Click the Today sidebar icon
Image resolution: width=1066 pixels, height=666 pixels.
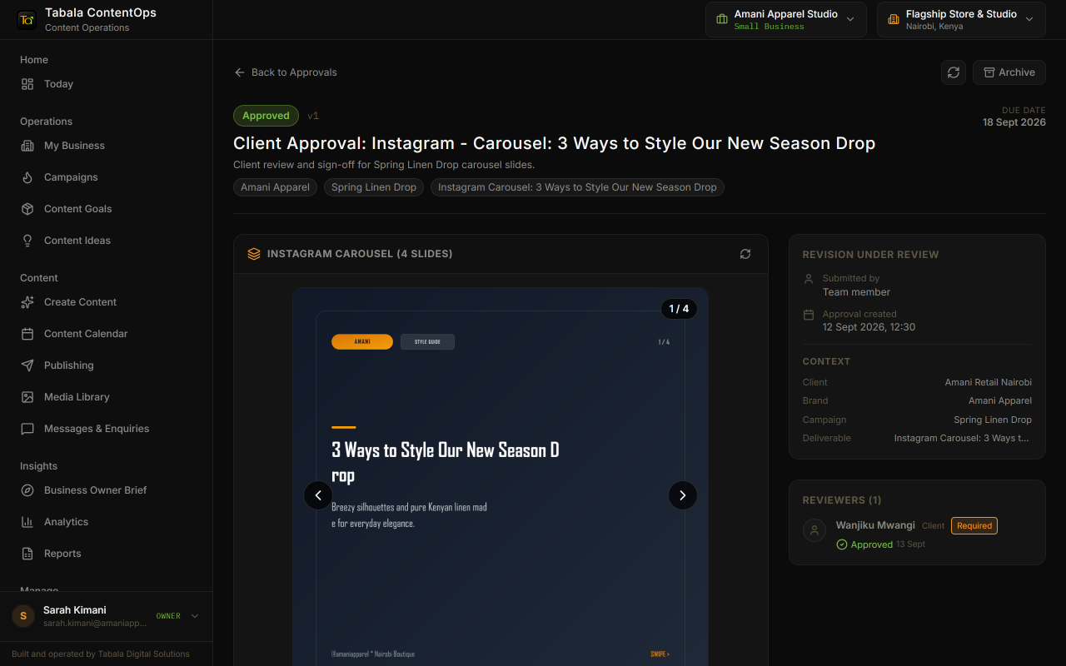[x=27, y=84]
